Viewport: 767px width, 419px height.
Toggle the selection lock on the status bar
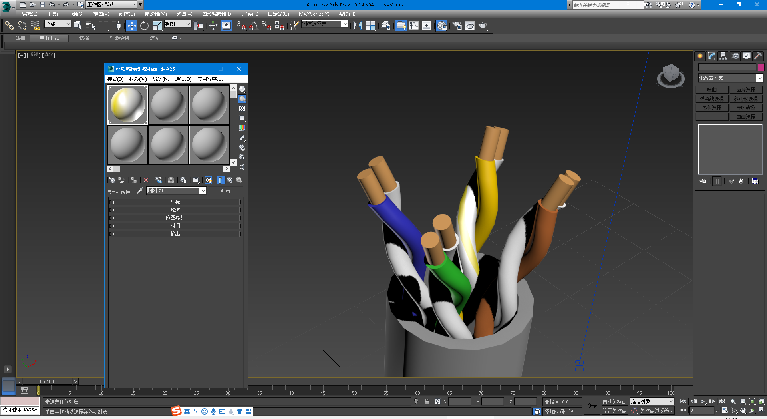tap(427, 401)
